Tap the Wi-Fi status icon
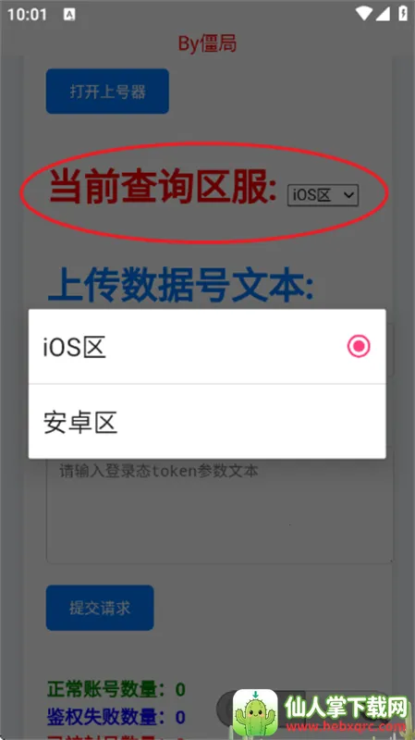Screen dimensions: 415x740 pyautogui.click(x=364, y=14)
